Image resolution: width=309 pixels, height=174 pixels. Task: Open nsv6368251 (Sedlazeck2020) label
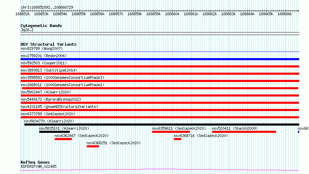[114, 143]
